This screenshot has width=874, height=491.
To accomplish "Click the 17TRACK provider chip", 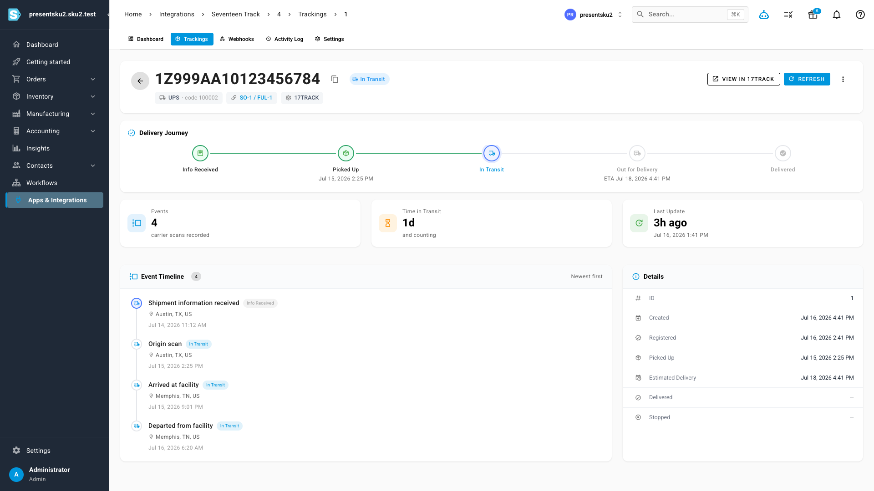I will (302, 98).
